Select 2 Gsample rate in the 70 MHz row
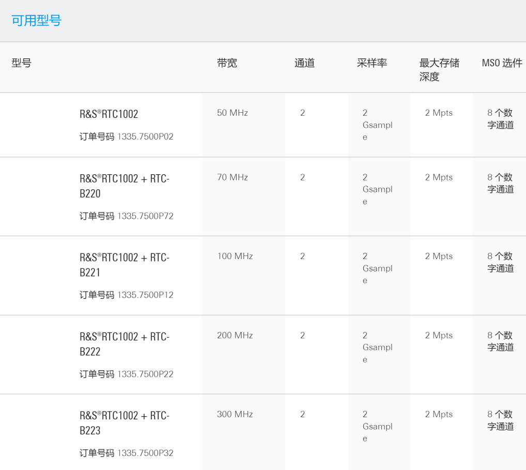 tap(377, 189)
